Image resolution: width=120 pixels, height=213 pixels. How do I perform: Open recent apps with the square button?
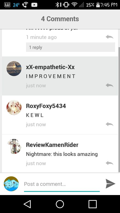coord(92,204)
